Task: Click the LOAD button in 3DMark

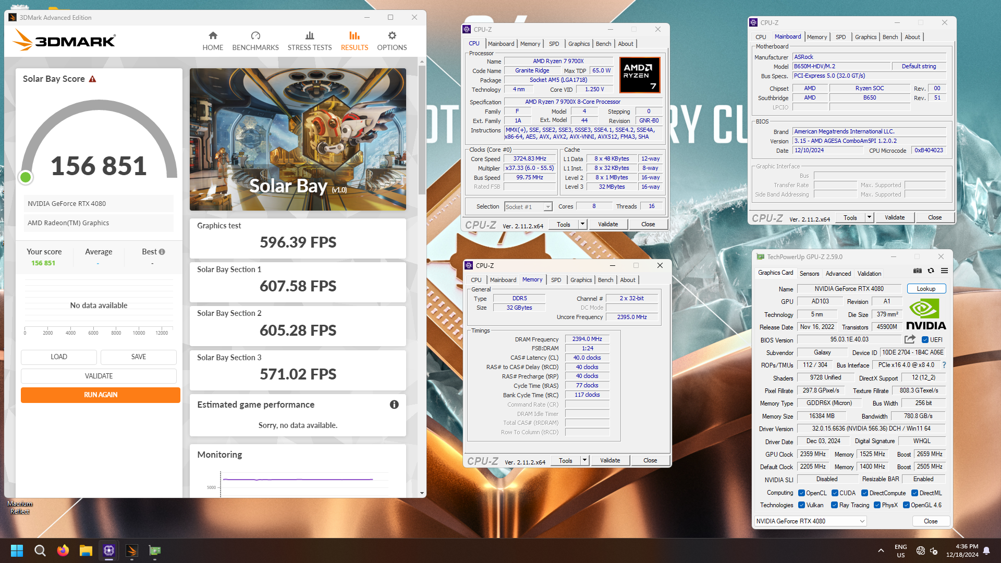Action: (x=59, y=357)
